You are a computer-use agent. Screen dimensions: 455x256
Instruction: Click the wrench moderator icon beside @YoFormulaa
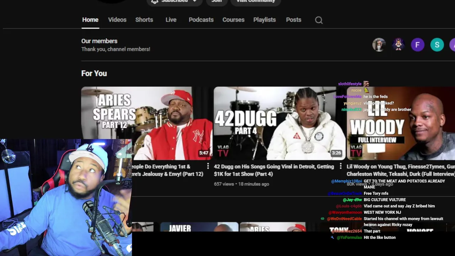(x=332, y=238)
